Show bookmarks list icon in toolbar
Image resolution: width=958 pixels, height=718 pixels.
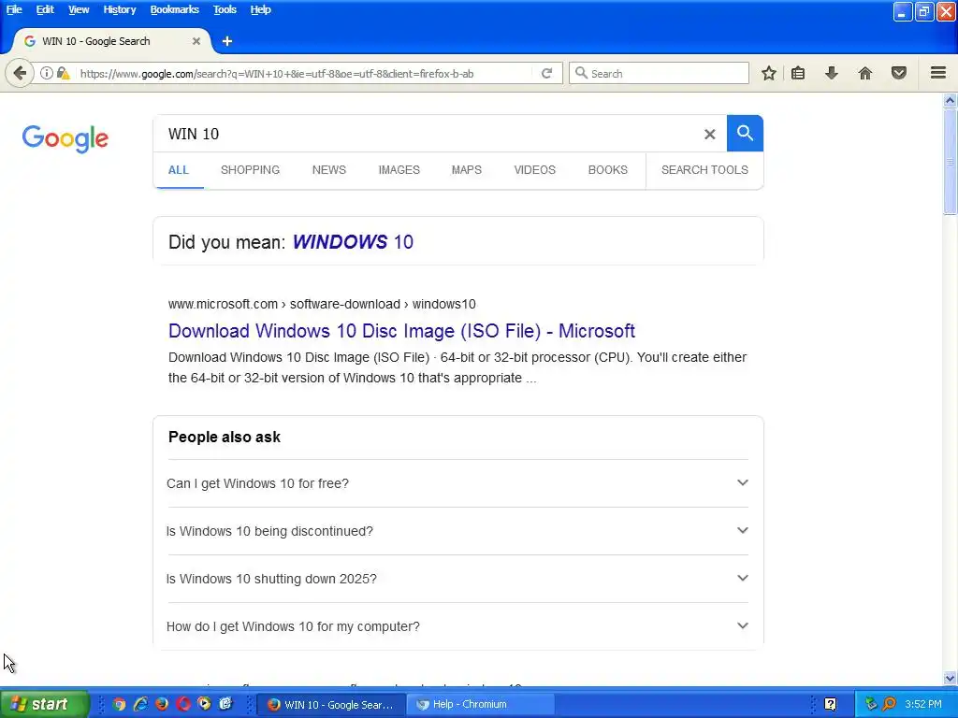797,73
